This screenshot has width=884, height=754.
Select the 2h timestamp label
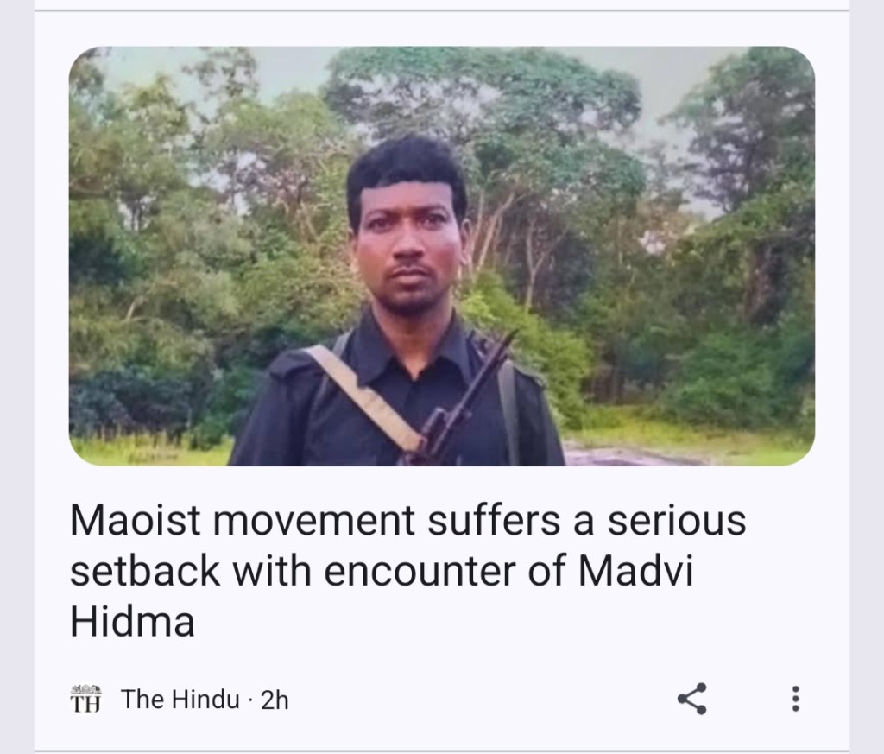[275, 700]
